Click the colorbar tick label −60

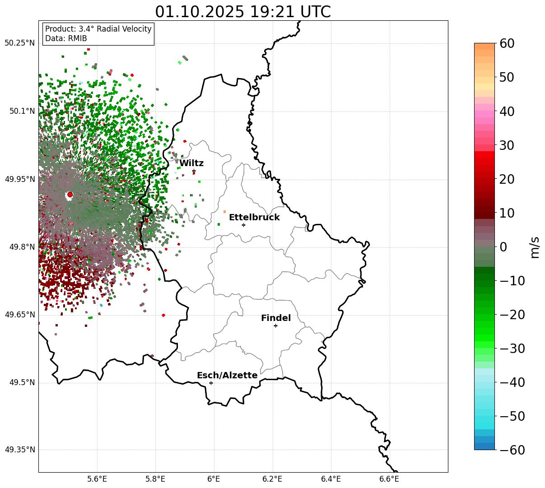[512, 450]
